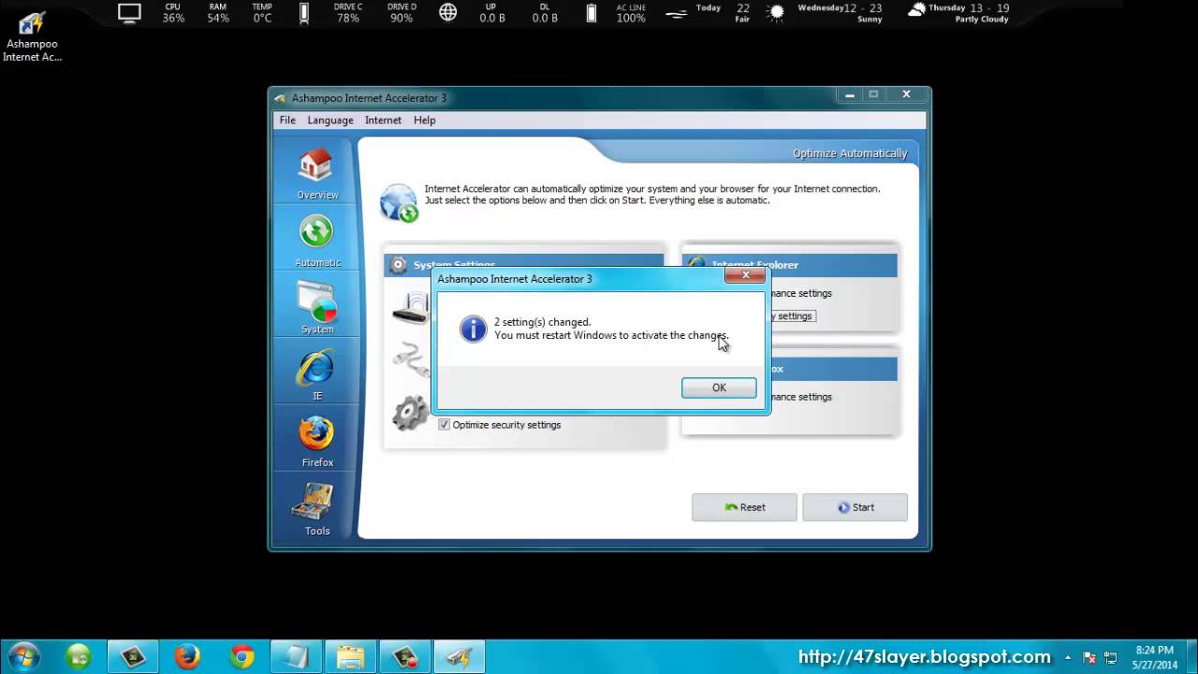Click the '2 setting(s) changed.' message text
This screenshot has width=1198, height=674.
click(543, 322)
